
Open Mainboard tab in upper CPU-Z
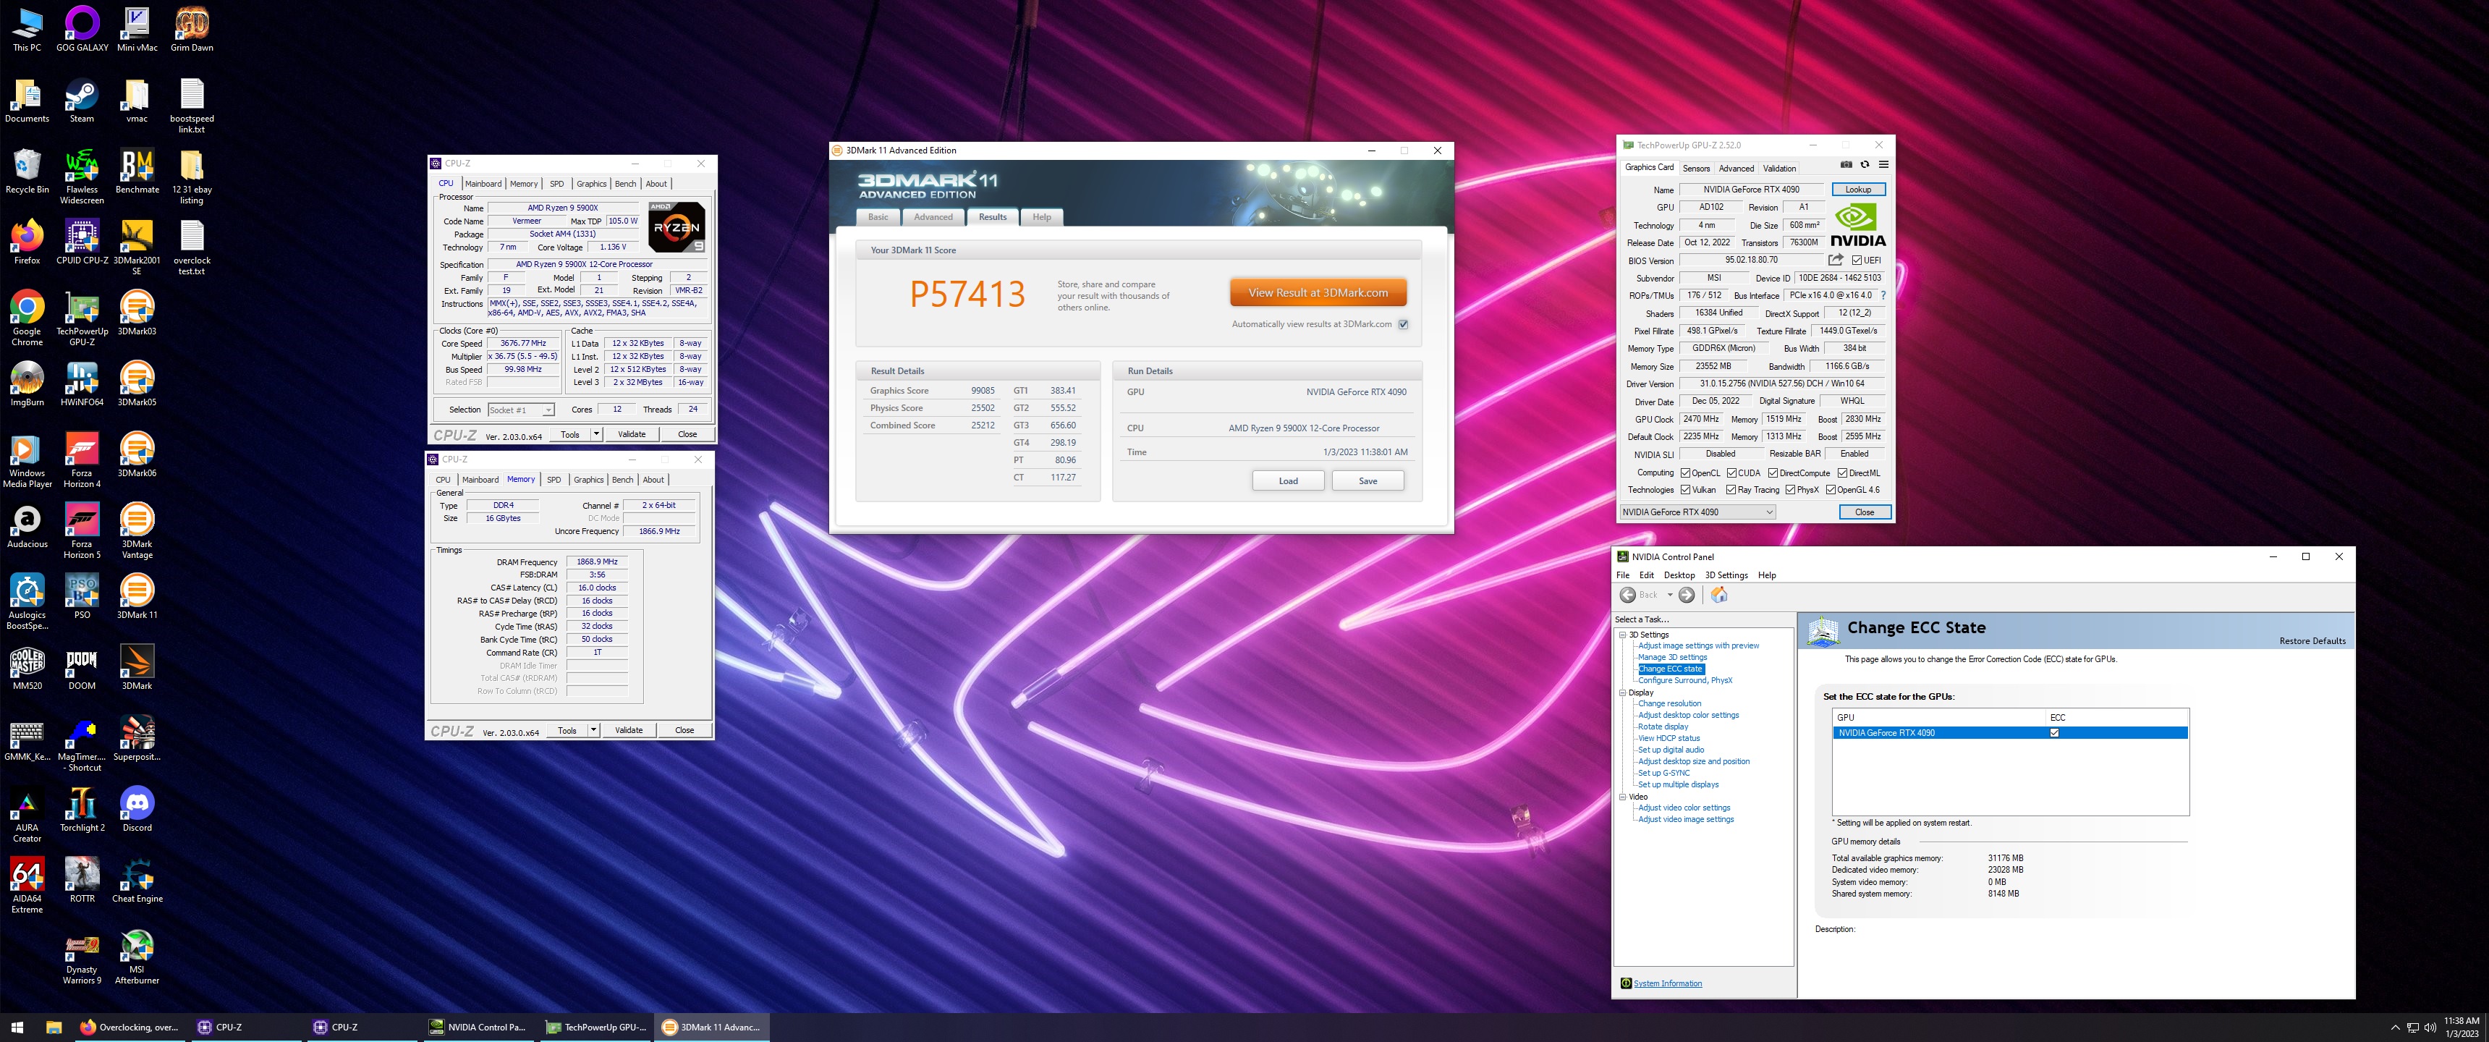pyautogui.click(x=483, y=184)
